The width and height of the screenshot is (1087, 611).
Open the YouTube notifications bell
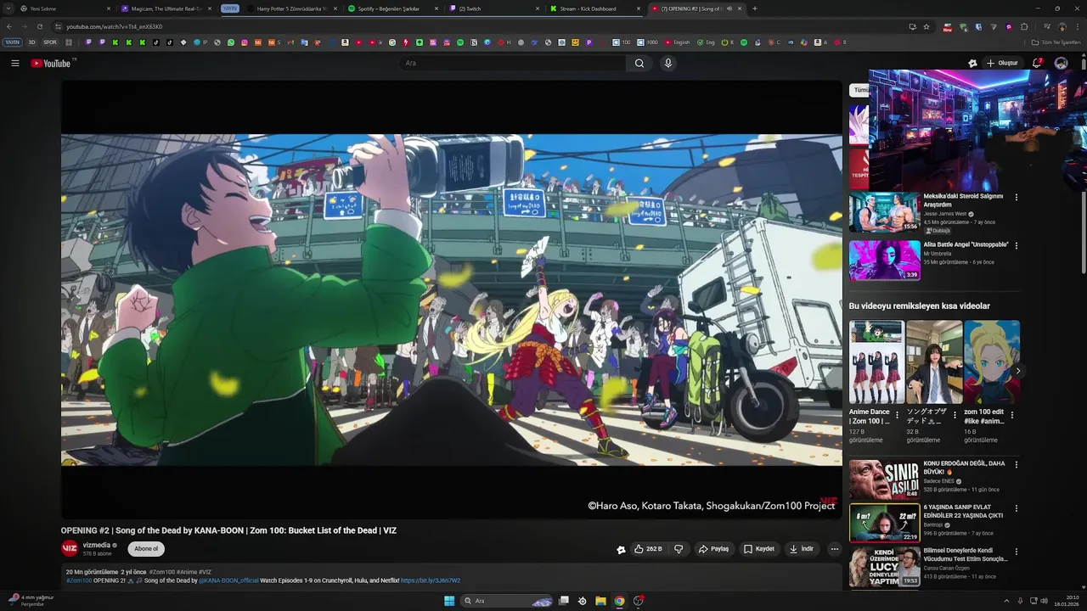(1037, 63)
